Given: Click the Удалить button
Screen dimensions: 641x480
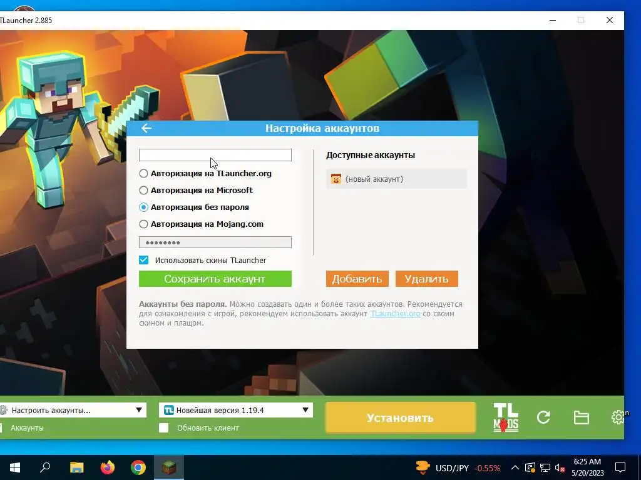Looking at the screenshot, I should pos(426,279).
